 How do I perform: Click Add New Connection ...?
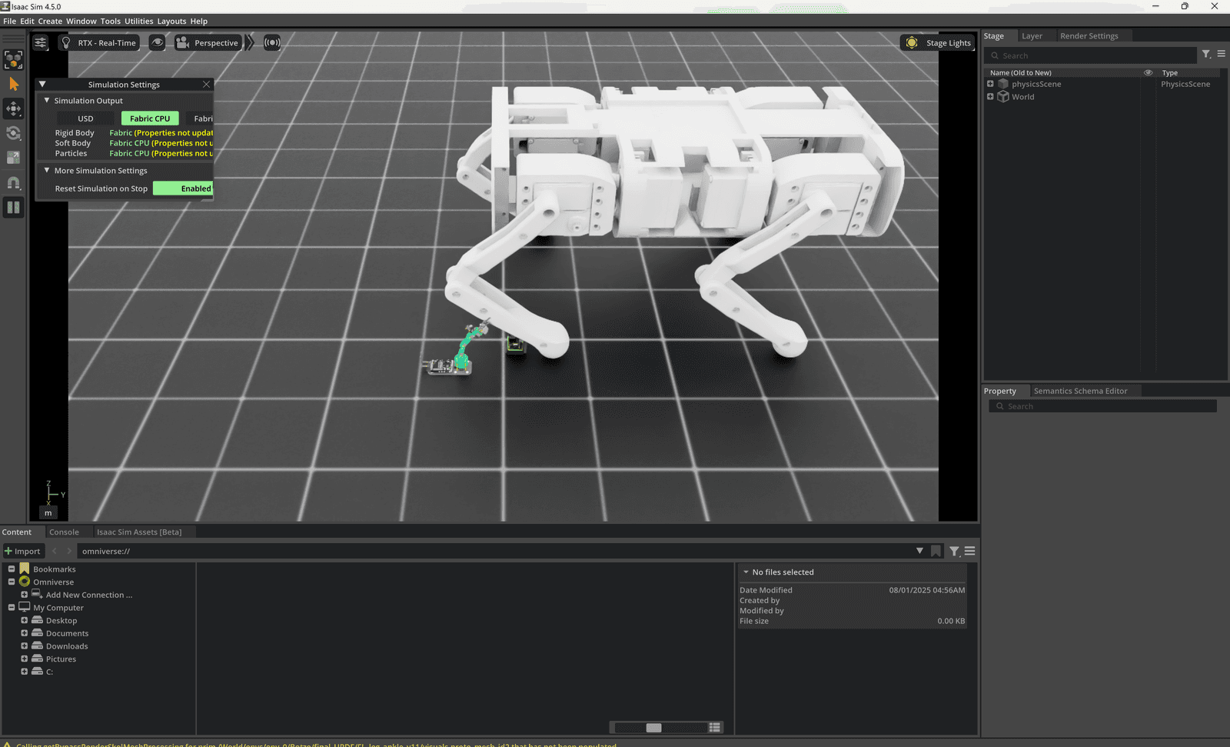click(88, 595)
